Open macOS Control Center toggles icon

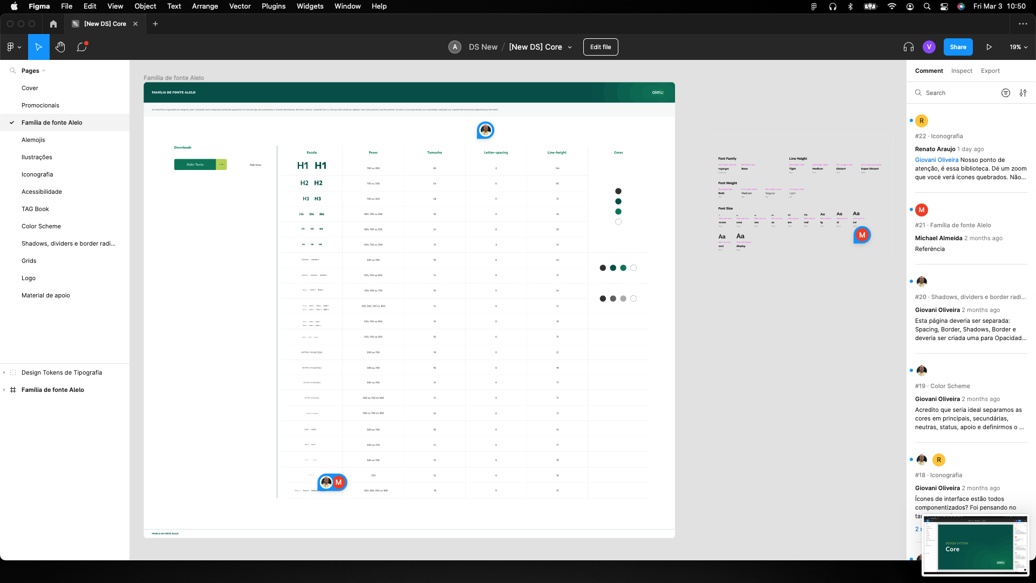944,6
